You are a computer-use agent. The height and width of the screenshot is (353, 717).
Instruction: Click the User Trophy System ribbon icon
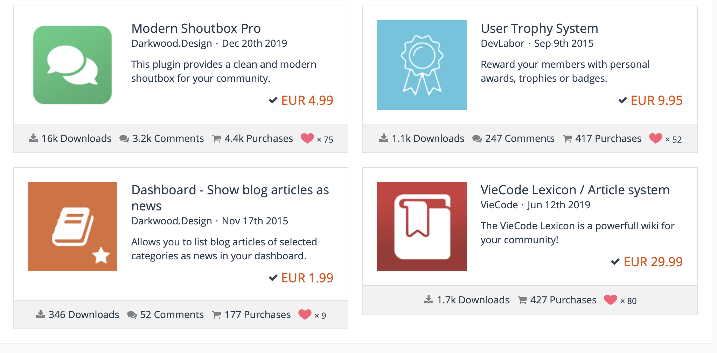422,65
